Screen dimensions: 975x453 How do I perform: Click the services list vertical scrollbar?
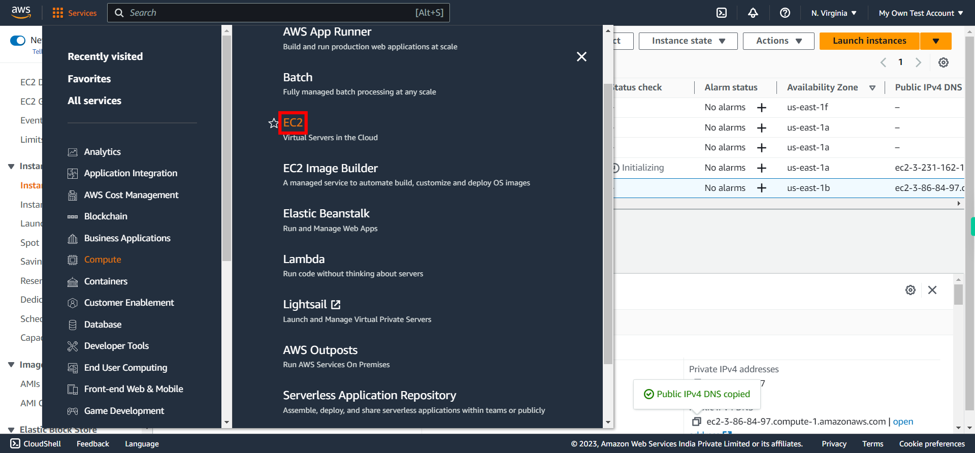608,223
